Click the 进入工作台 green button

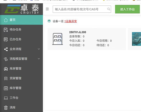pos(127,9)
